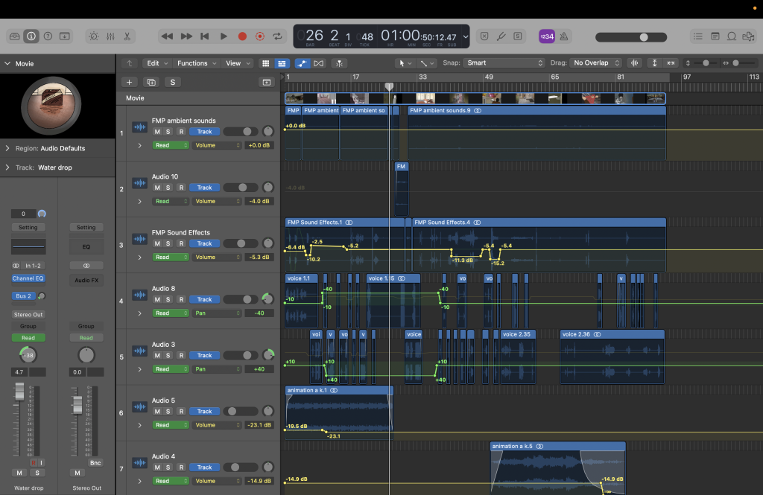Viewport: 763px width, 495px height.
Task: Open the Snap mode dropdown
Action: (504, 63)
